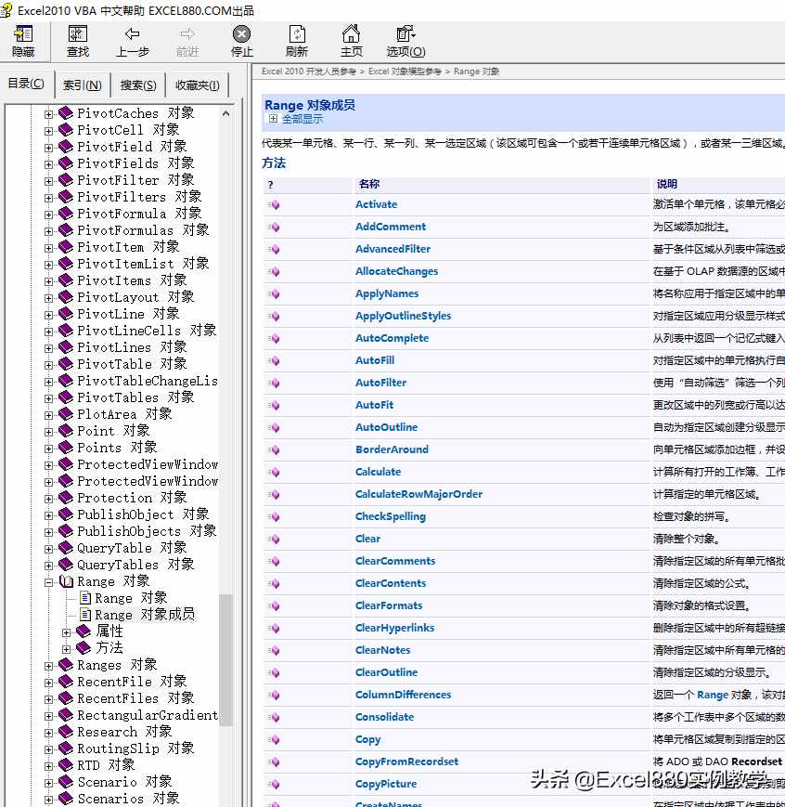This screenshot has width=785, height=807.
Task: Click the help window title bar icon
Action: click(6, 10)
